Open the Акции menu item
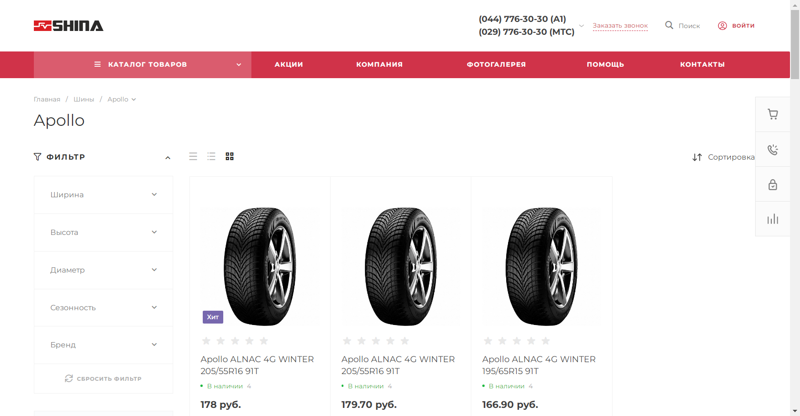Viewport: 800px width, 416px height. (289, 64)
